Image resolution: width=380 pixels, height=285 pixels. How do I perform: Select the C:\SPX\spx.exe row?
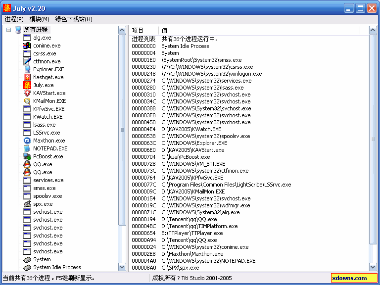coord(249,268)
